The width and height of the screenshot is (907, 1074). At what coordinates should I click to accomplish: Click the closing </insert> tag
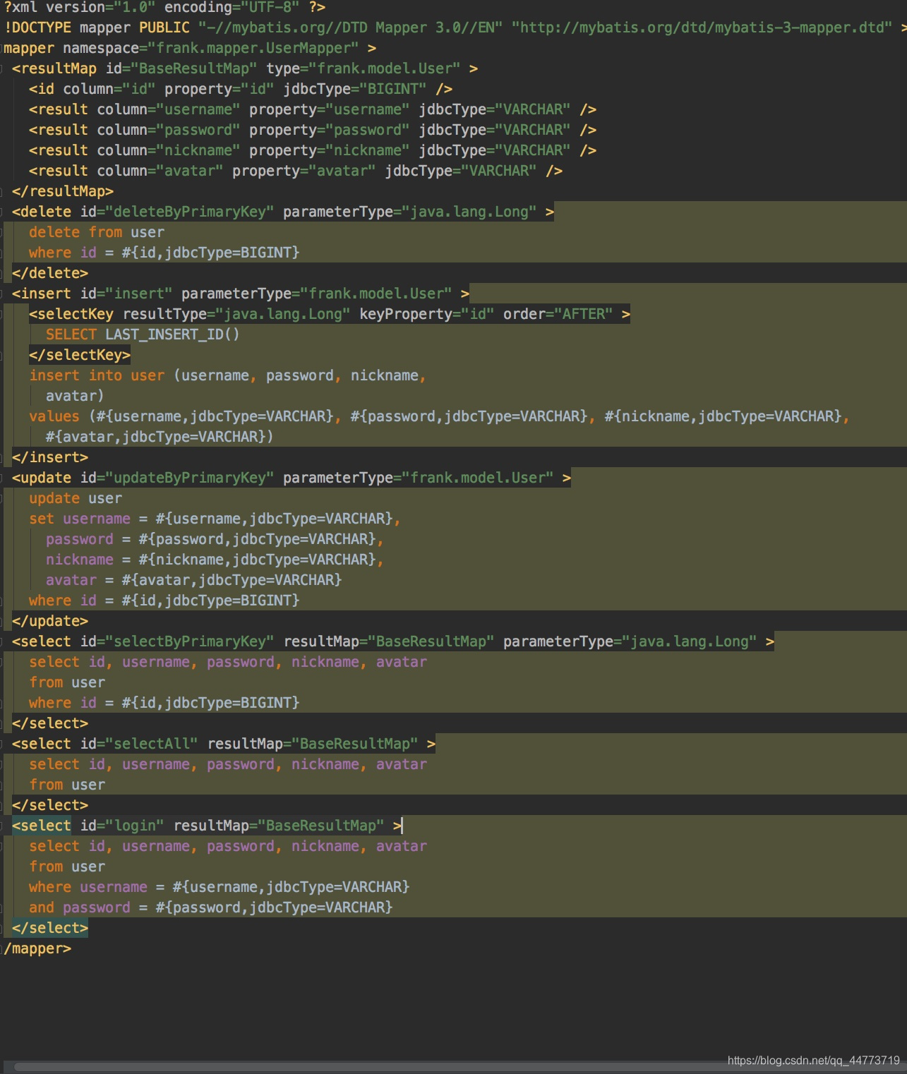pos(50,457)
